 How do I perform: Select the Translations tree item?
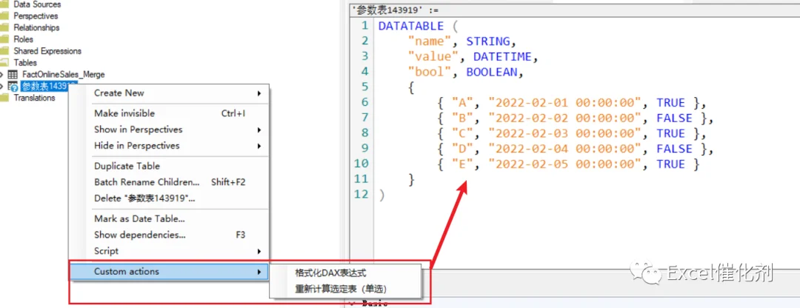[34, 98]
